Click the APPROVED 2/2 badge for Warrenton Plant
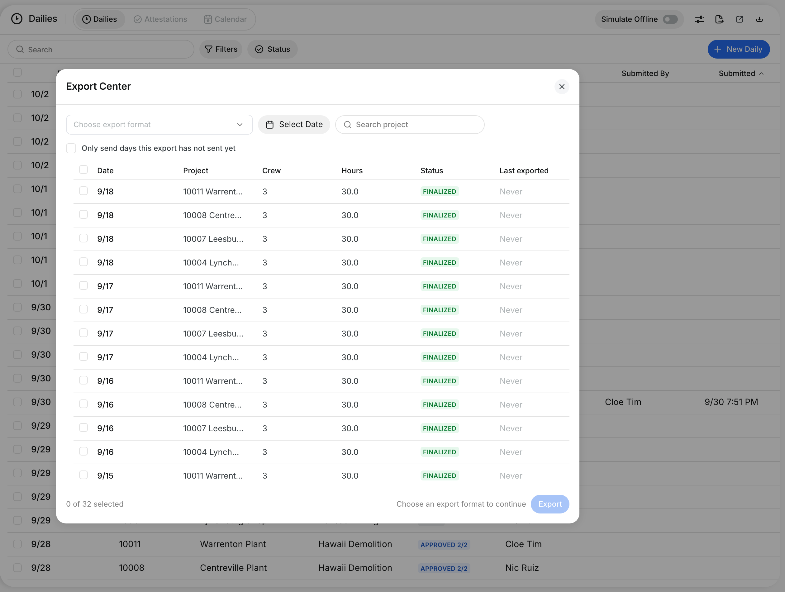Image resolution: width=785 pixels, height=592 pixels. (444, 544)
